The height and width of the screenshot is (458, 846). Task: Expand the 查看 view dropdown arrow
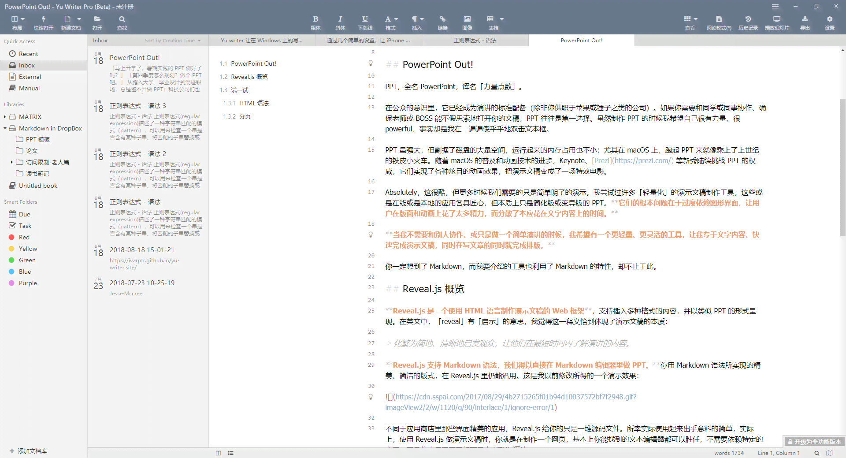point(696,19)
